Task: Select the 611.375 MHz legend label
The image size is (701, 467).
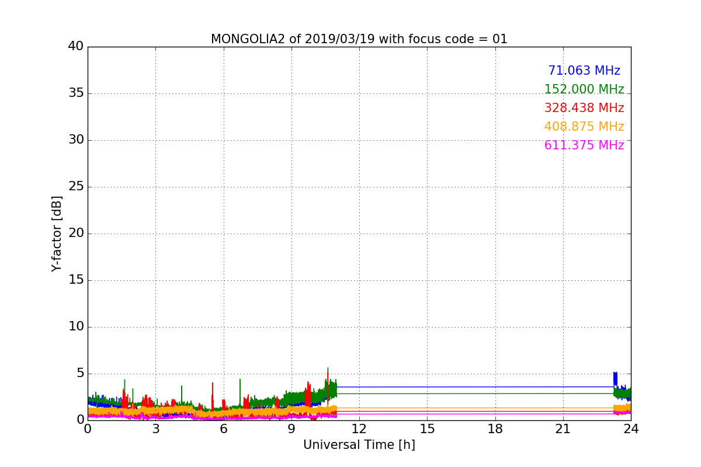Action: [x=584, y=145]
